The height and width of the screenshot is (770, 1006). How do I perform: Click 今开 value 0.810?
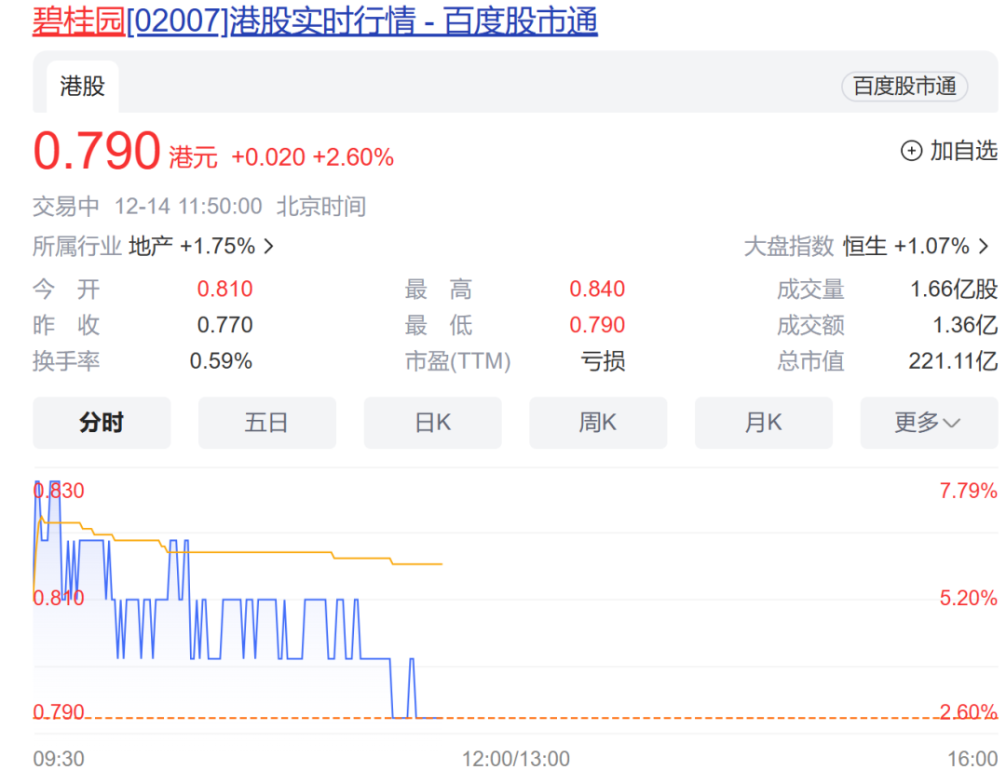pos(224,290)
